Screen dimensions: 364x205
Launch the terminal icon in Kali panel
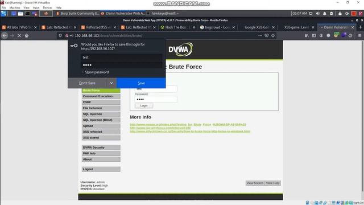click(28, 14)
